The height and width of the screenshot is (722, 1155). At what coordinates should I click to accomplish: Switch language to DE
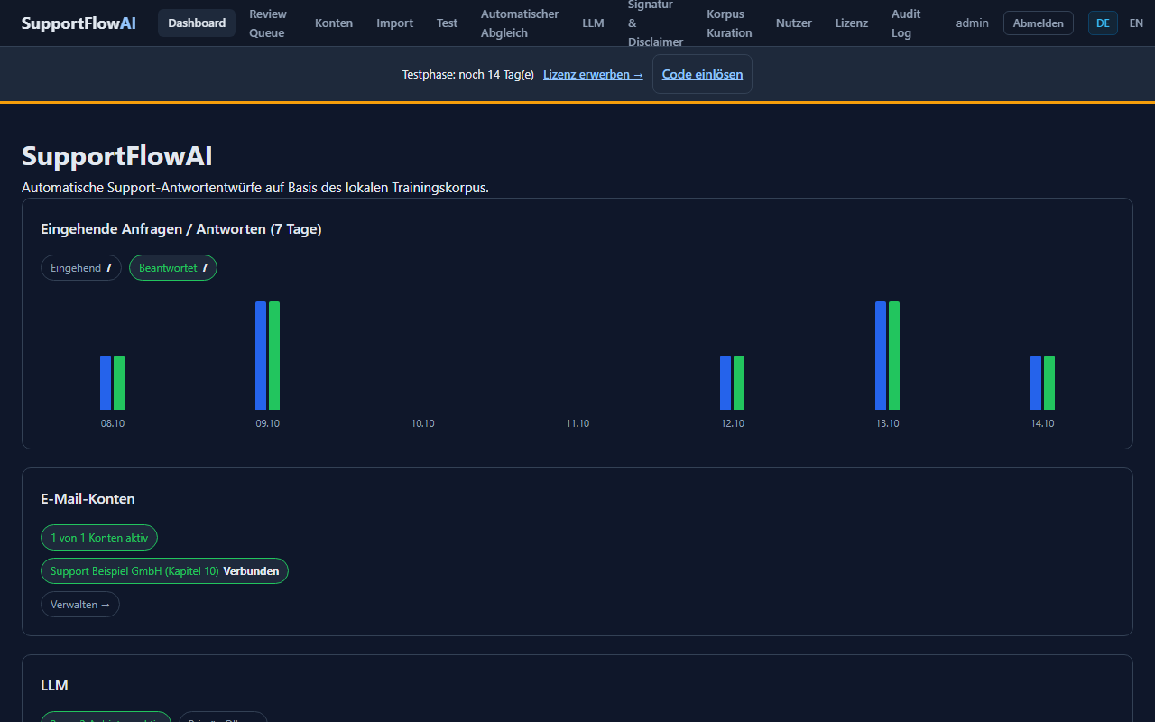pos(1103,23)
